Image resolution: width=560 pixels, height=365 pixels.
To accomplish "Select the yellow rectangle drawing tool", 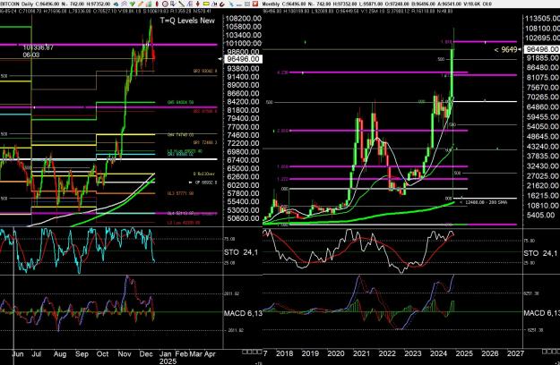I will click(x=206, y=4).
